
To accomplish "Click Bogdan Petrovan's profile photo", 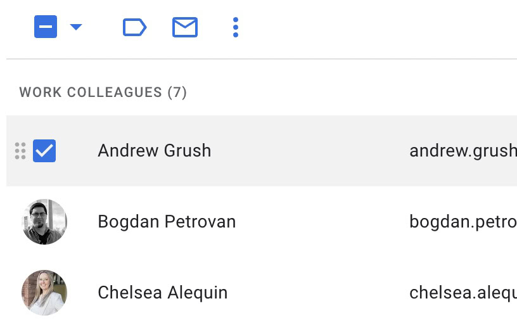I will pyautogui.click(x=44, y=222).
